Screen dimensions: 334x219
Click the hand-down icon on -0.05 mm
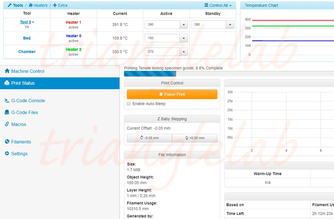pyautogui.click(x=142, y=138)
